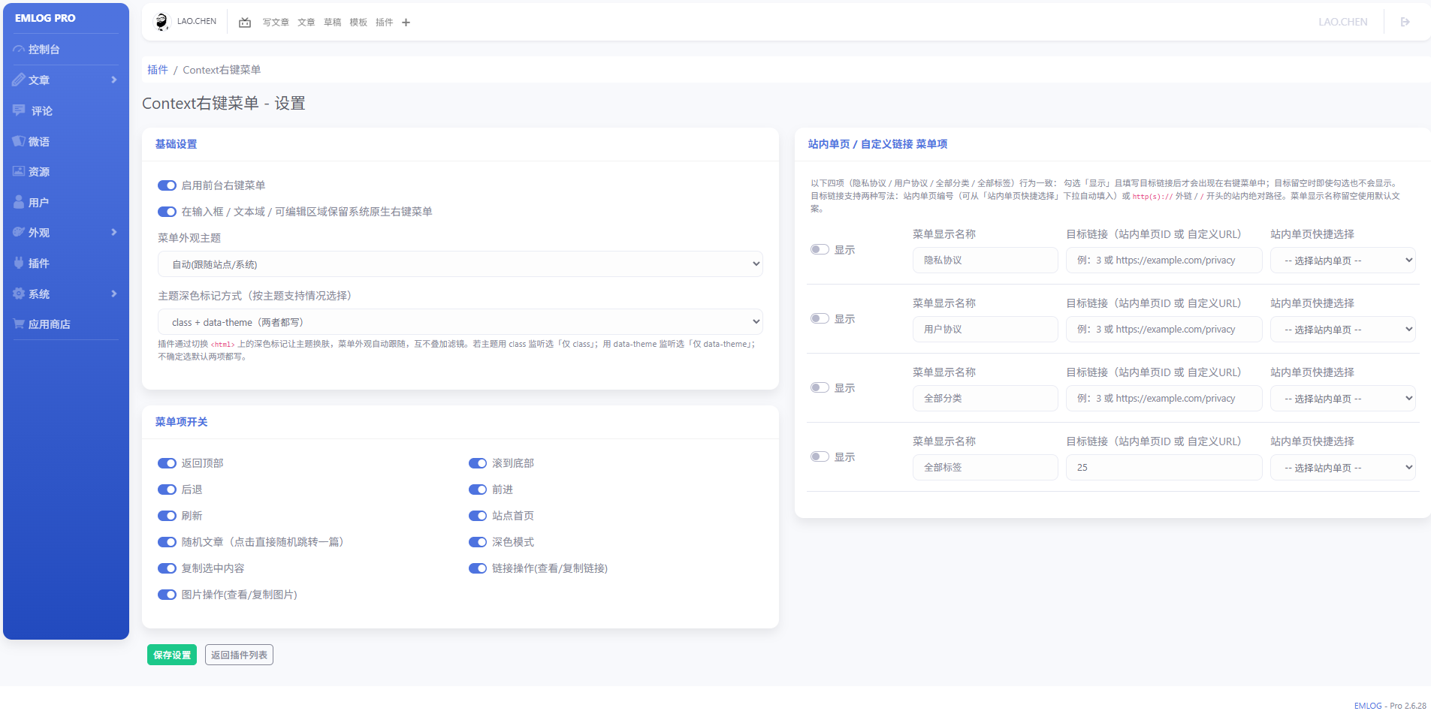The image size is (1431, 723).
Task: Click the 应用商店 cart icon in the sidebar
Action: click(x=19, y=324)
